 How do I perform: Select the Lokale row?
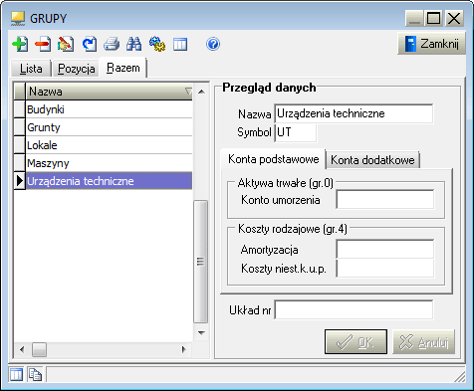pyautogui.click(x=109, y=145)
